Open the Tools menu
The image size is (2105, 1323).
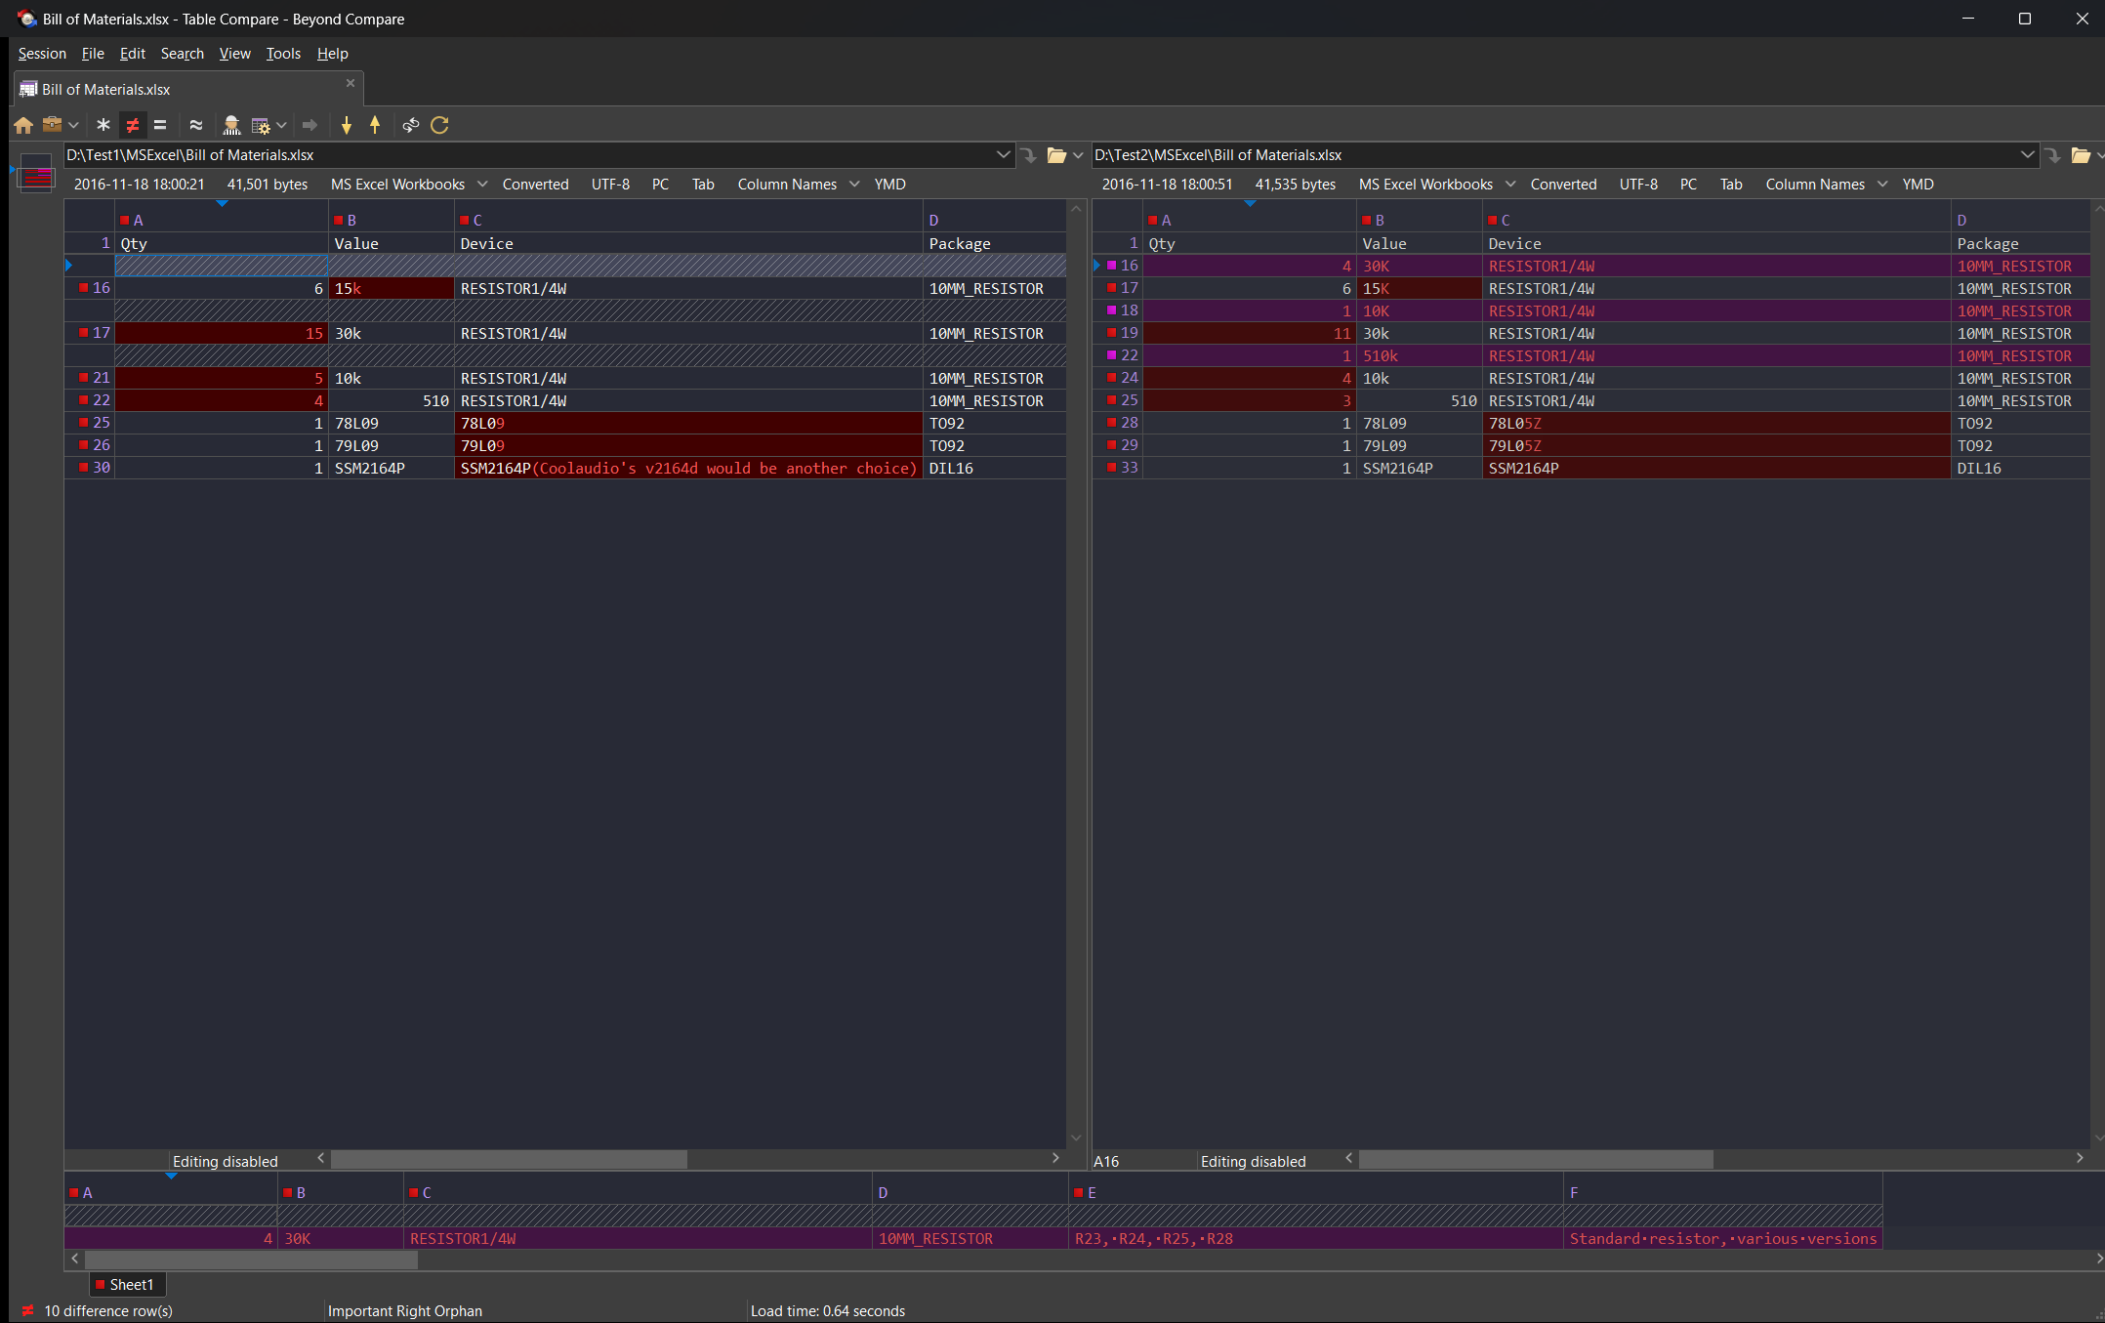click(284, 54)
